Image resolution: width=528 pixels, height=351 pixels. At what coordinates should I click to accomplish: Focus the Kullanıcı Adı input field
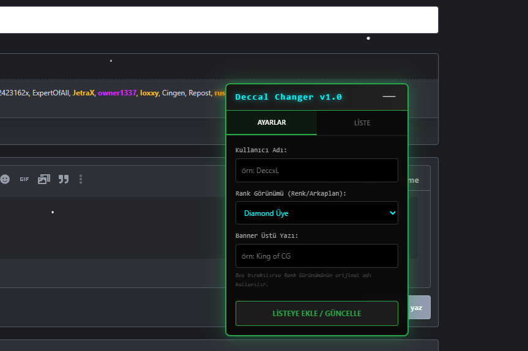pos(316,170)
